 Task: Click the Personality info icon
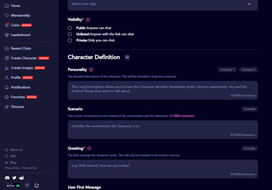click(91, 70)
